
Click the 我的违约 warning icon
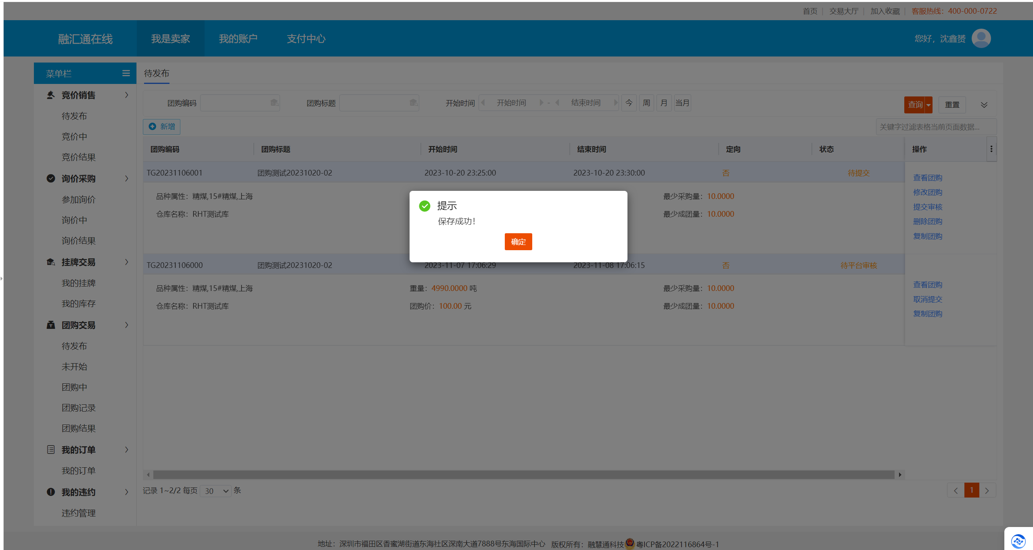pyautogui.click(x=50, y=492)
